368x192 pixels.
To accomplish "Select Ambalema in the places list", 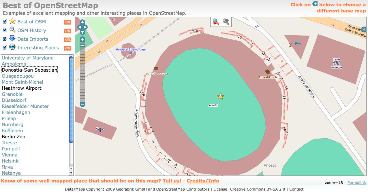I will [14, 64].
